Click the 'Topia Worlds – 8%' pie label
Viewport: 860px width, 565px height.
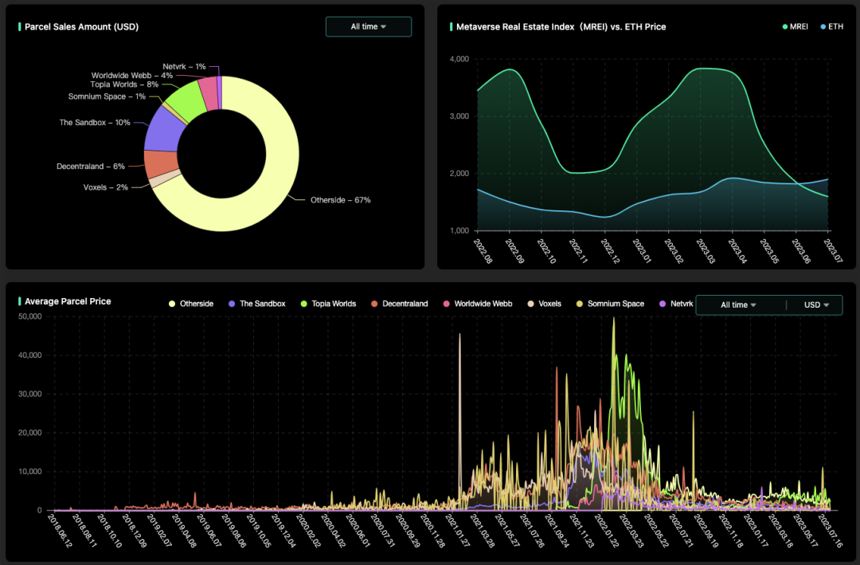click(124, 84)
